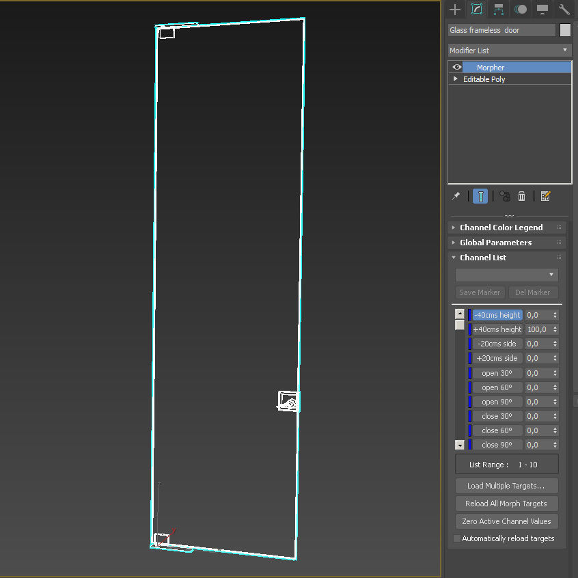Click the door handle in viewport
Viewport: 578px width, 578px height.
click(x=288, y=401)
